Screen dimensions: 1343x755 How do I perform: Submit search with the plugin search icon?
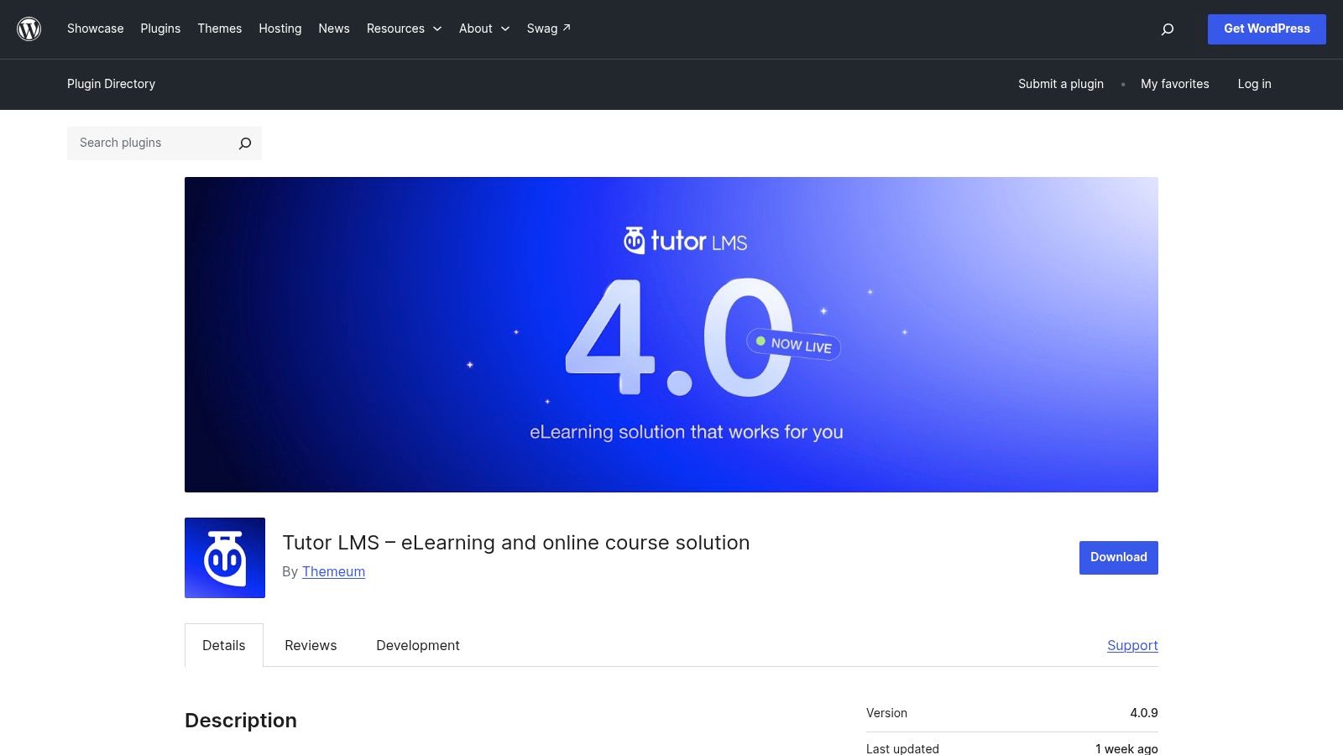245,143
